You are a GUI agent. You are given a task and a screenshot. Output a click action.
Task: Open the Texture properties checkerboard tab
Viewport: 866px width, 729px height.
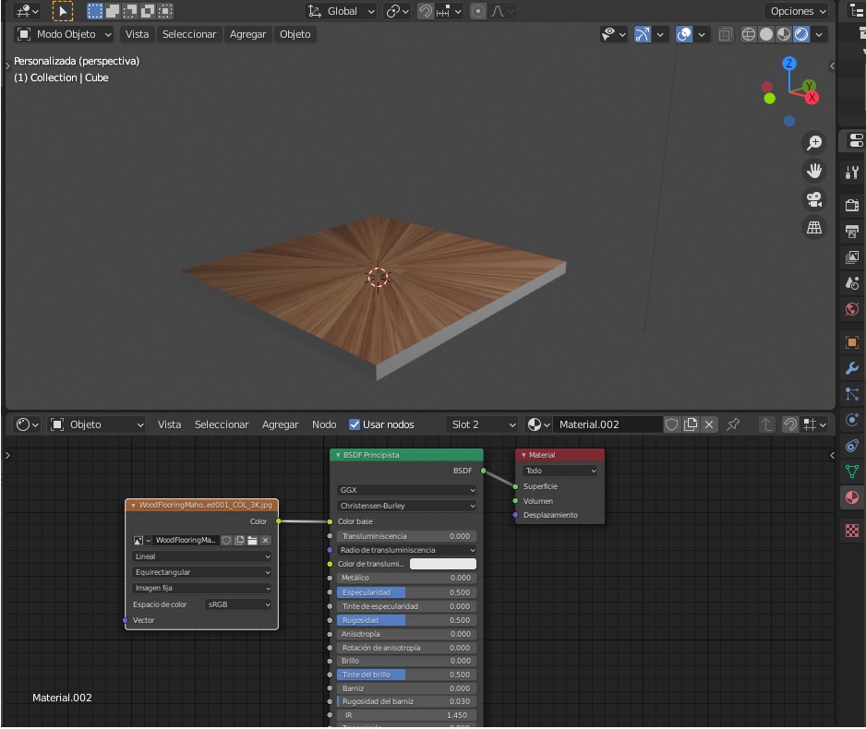coord(852,531)
